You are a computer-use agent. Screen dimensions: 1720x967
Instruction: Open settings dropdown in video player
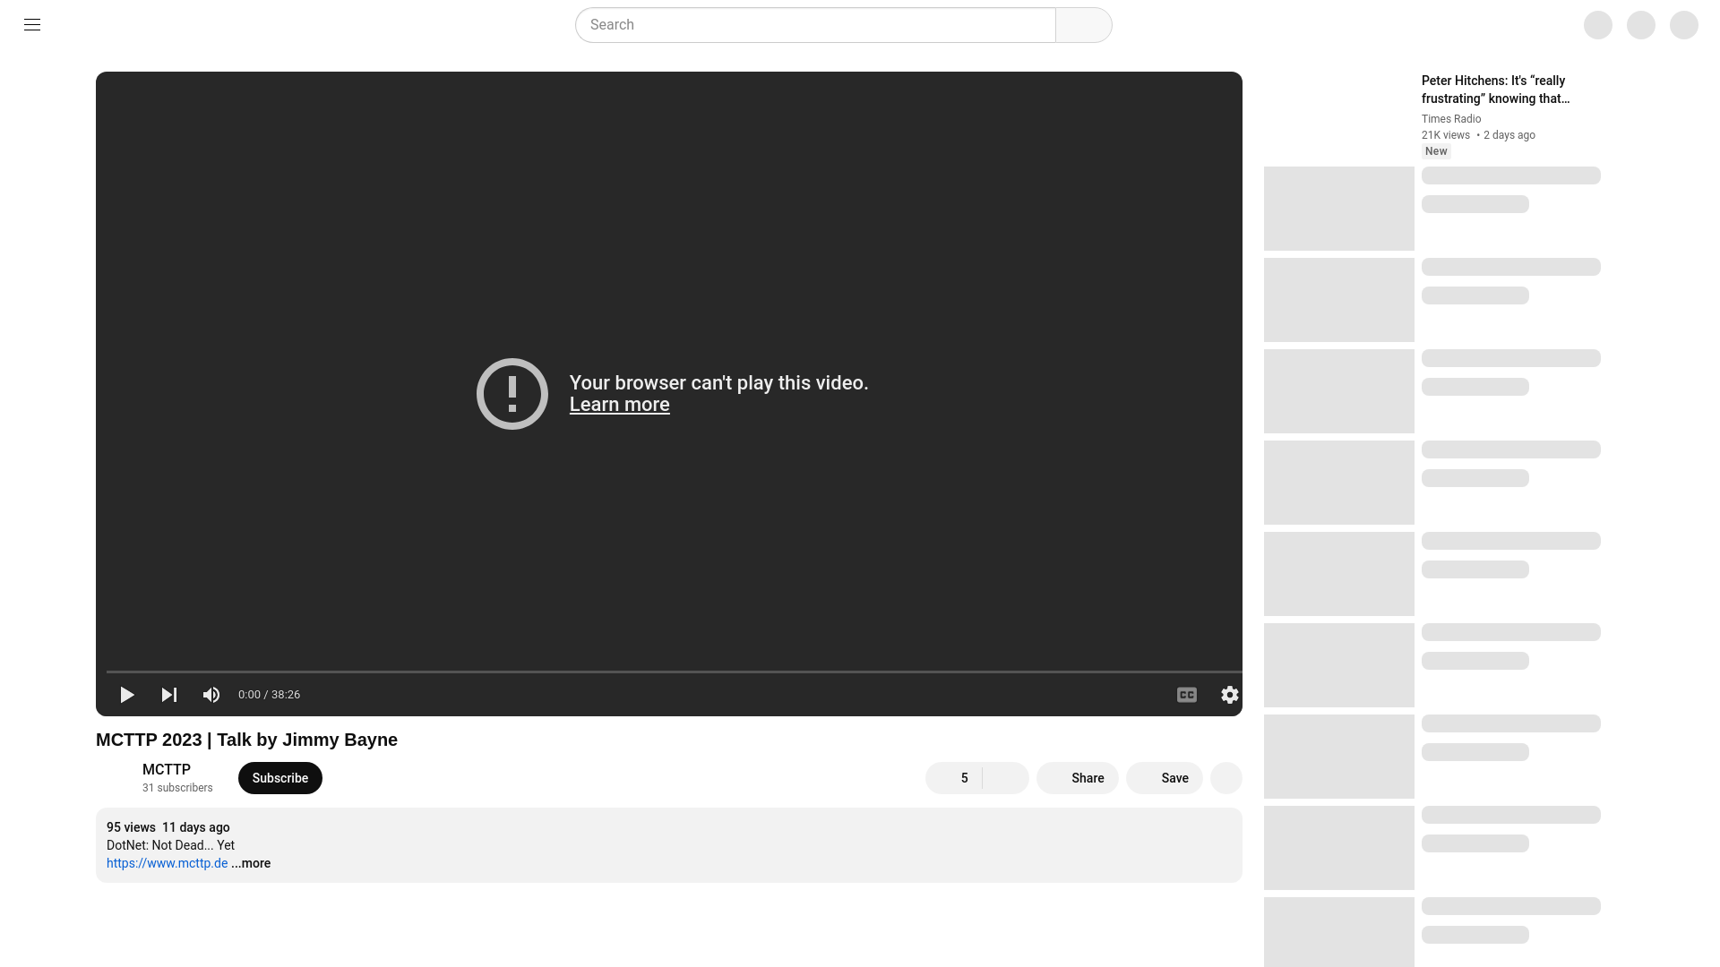pyautogui.click(x=1230, y=694)
